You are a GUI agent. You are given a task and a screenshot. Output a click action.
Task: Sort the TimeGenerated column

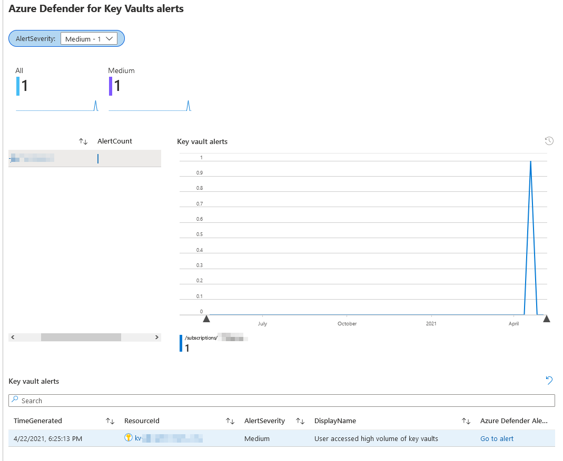tap(110, 421)
